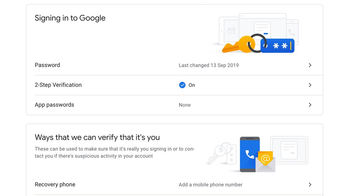Click the blue password asterisks badge
The image size is (348, 196).
point(278,46)
